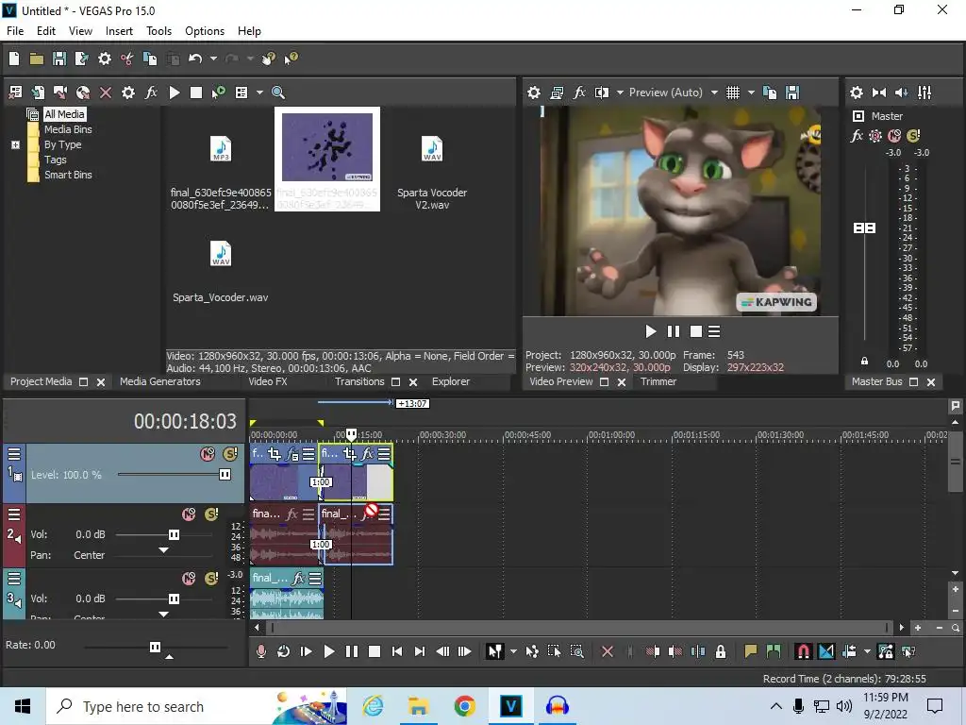This screenshot has width=966, height=725.
Task: Copy snapshot to clipboard in preview
Action: 770,93
